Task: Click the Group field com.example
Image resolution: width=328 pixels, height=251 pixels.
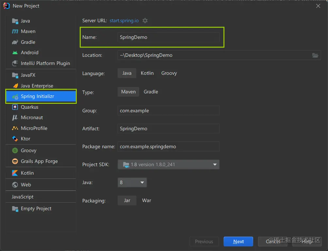Action: click(169, 111)
